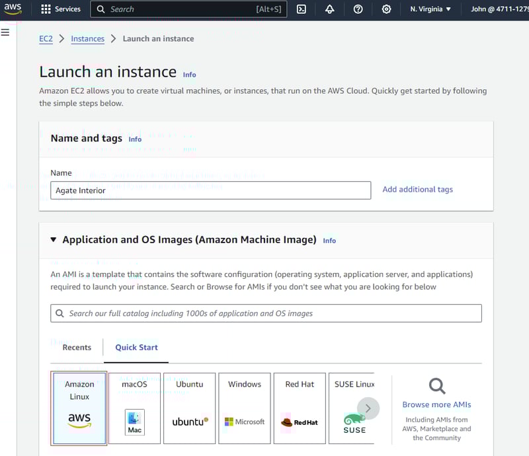This screenshot has height=456, width=529.
Task: Click the instance Name field
Action: point(211,190)
